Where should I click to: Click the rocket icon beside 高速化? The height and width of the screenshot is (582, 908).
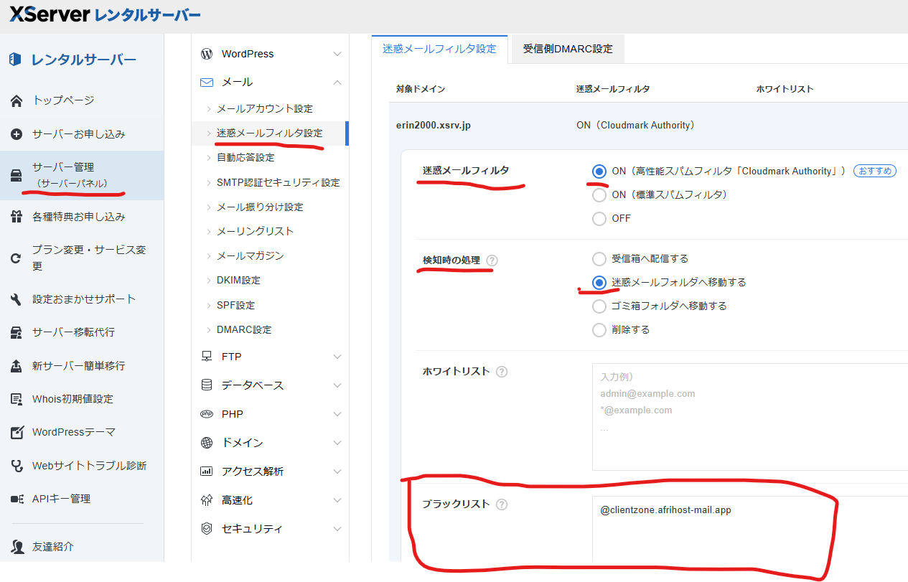(x=207, y=500)
